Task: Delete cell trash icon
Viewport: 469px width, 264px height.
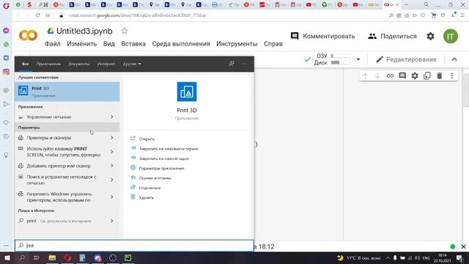Action: pyautogui.click(x=440, y=76)
